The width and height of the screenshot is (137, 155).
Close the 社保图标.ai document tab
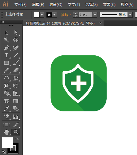point(101,23)
